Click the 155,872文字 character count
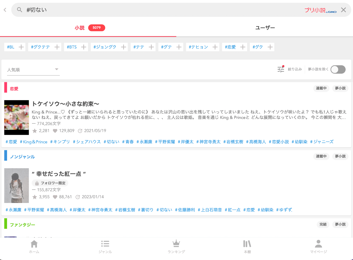Image resolution: width=353 pixels, height=260 pixels. tap(49, 190)
